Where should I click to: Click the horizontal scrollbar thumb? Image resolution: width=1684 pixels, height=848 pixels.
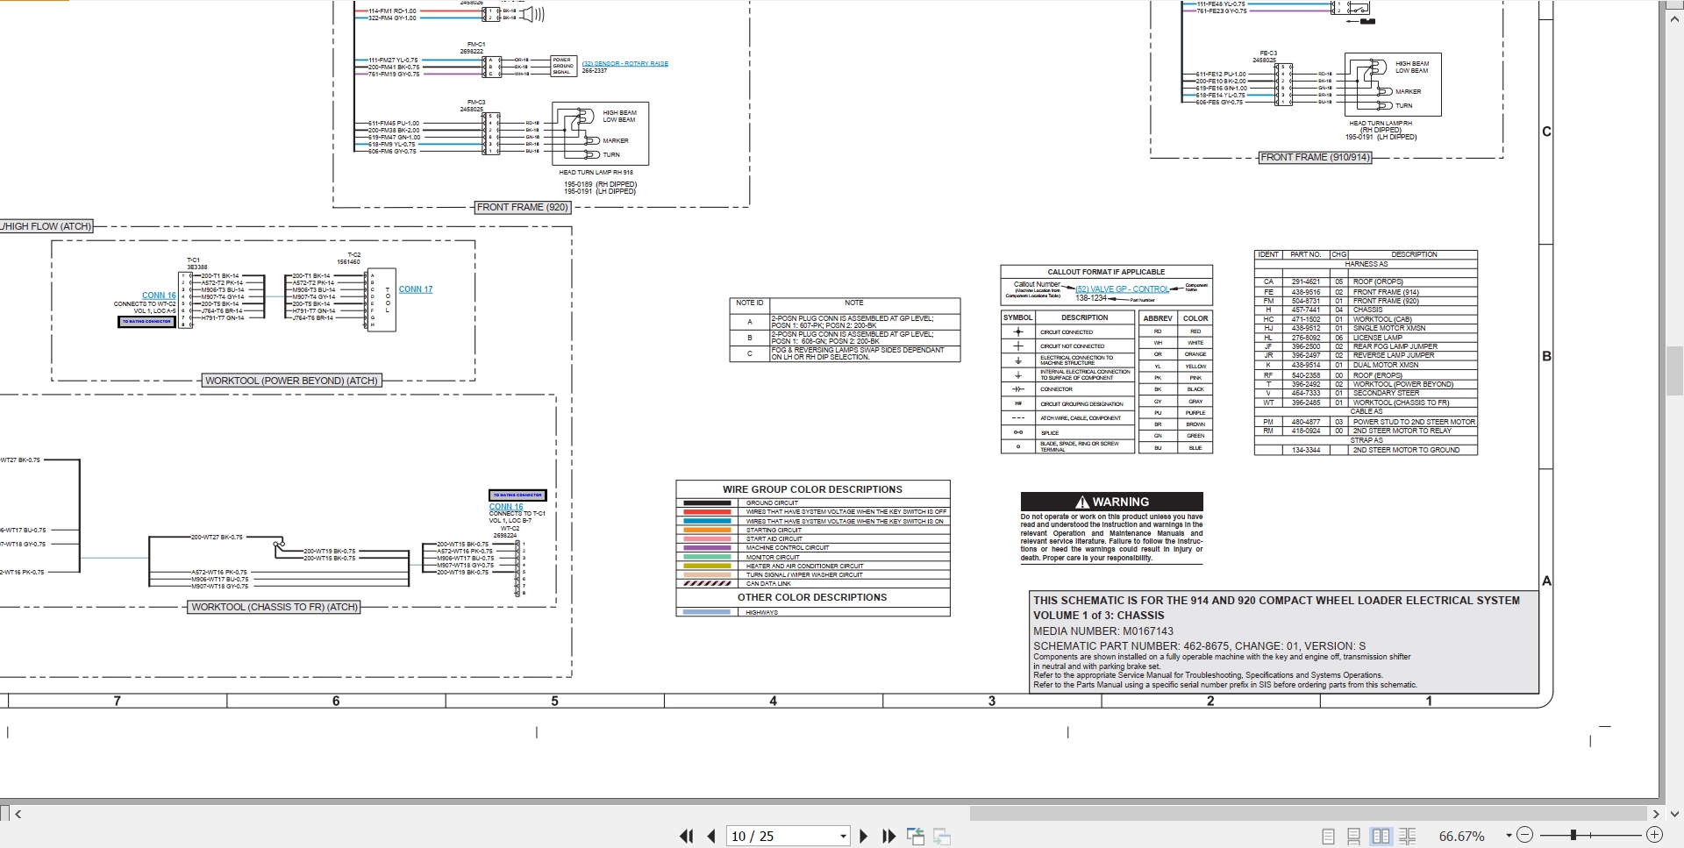click(x=1308, y=814)
